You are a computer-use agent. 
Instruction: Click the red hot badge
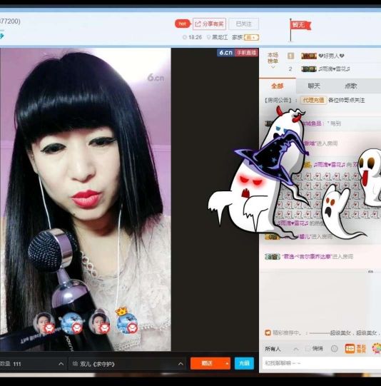(183, 24)
